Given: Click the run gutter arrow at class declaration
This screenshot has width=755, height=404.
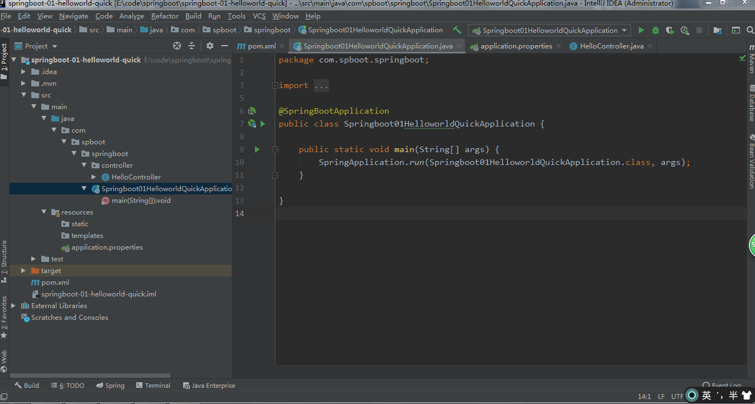Looking at the screenshot, I should point(263,124).
